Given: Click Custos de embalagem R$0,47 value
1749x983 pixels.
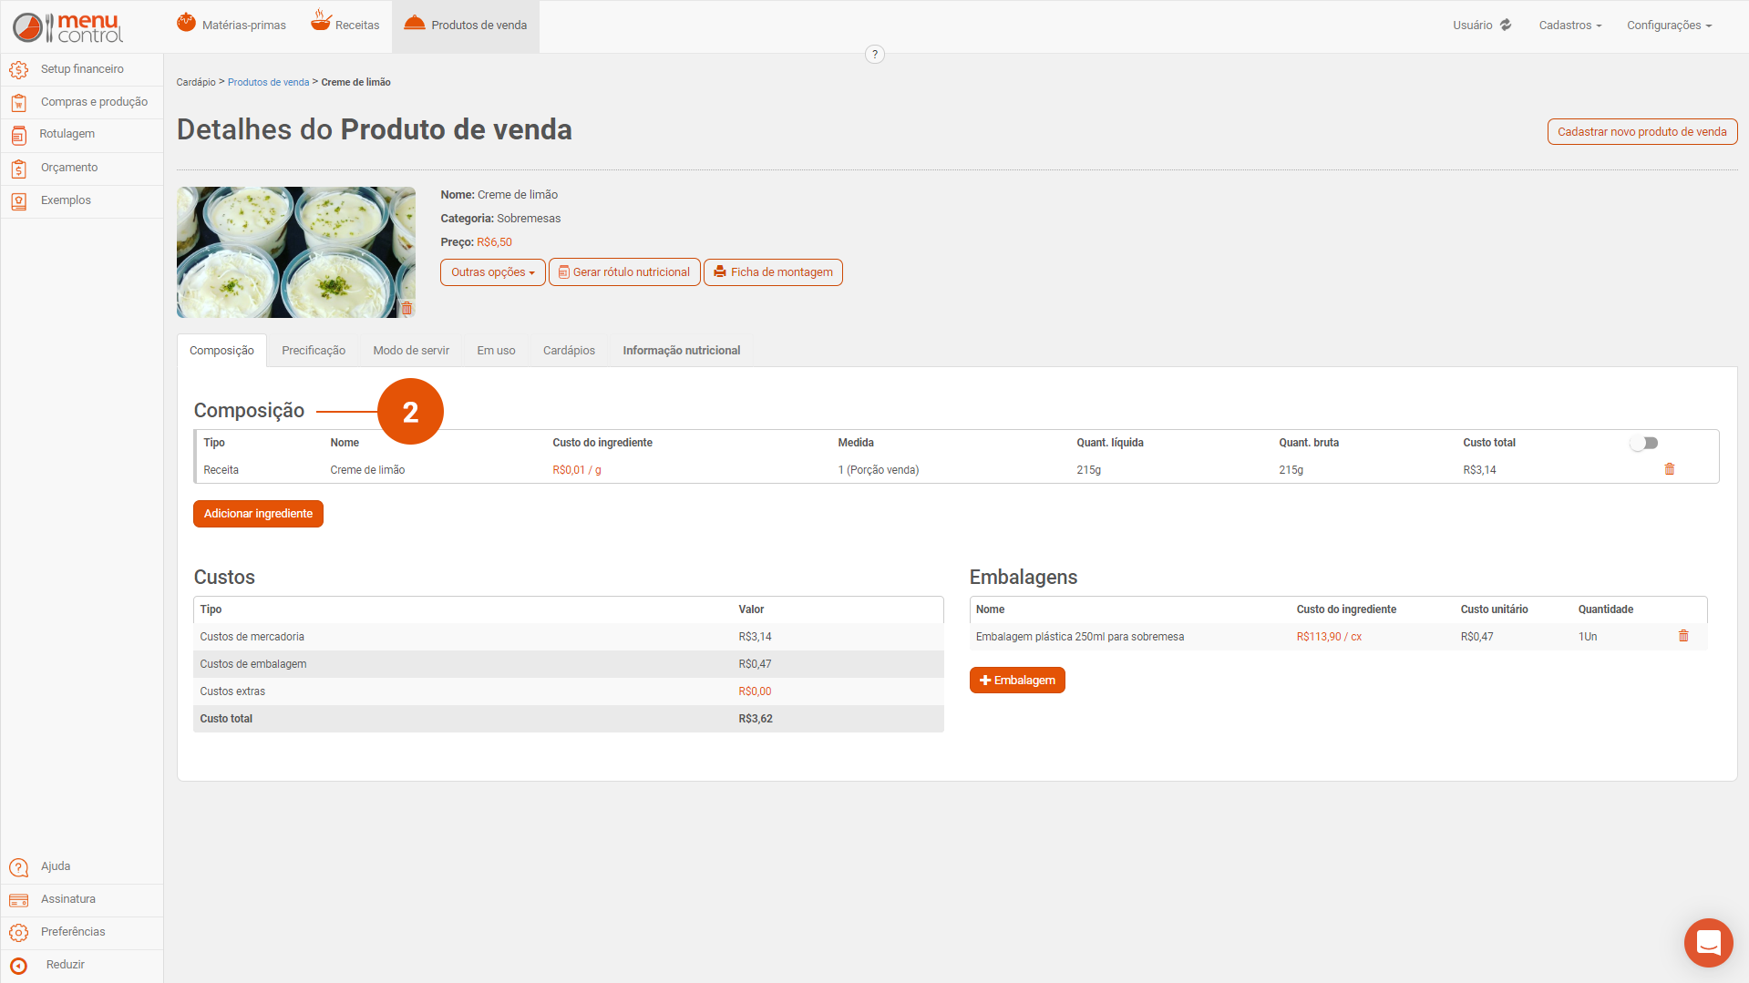Looking at the screenshot, I should click(x=755, y=664).
